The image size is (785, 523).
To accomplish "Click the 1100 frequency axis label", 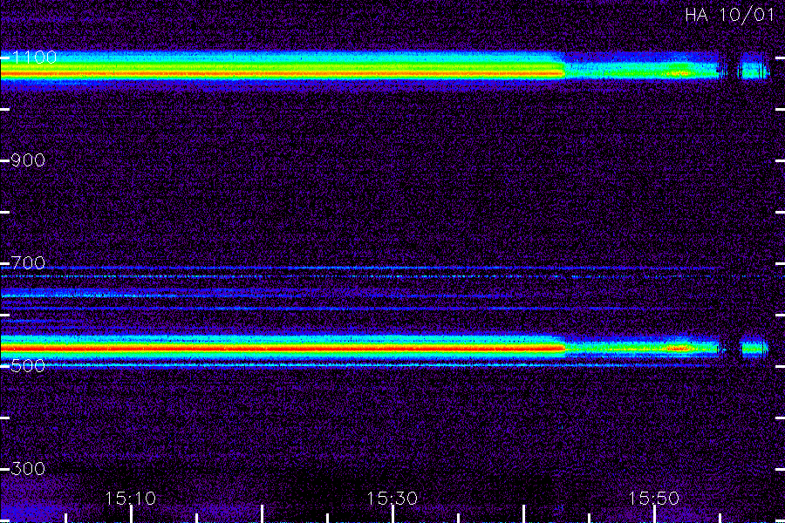I will (34, 57).
